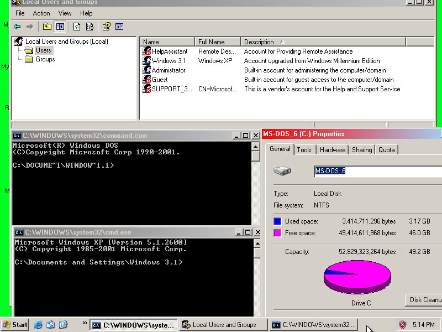Switch to the Hardware tab

coord(333,149)
